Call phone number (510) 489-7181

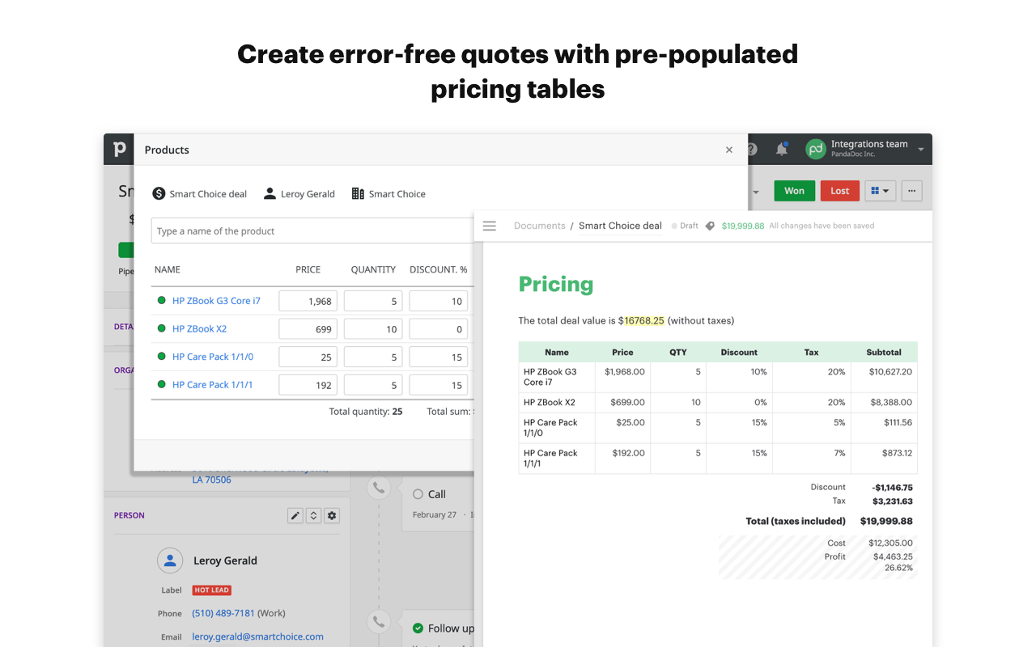[223, 613]
